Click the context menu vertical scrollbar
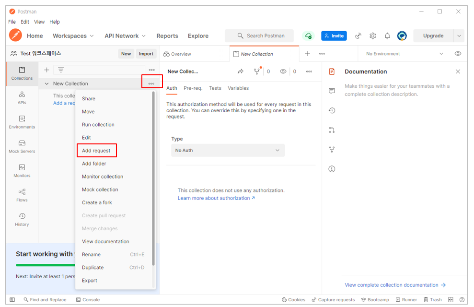The width and height of the screenshot is (474, 307). [153, 178]
